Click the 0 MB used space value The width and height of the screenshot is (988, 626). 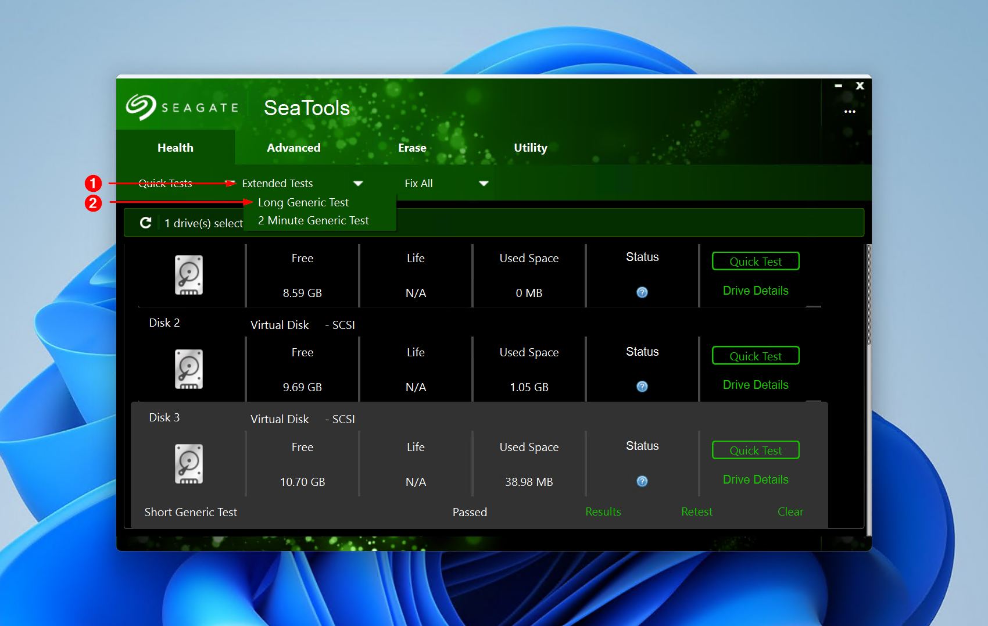[x=529, y=293]
